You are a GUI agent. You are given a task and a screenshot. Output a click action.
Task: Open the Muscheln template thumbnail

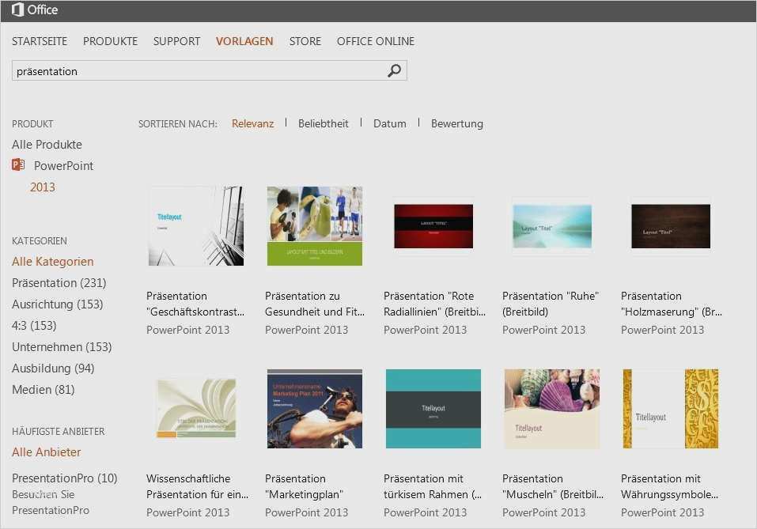551,409
